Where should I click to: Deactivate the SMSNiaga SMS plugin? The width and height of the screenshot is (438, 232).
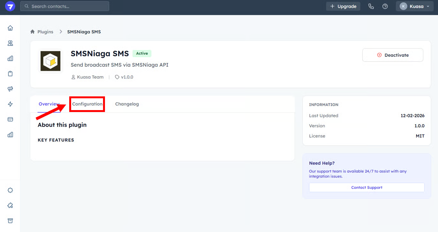point(393,55)
